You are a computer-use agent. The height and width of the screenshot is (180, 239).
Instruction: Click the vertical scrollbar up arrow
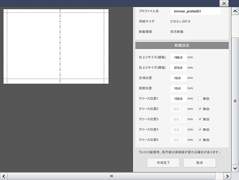(x=235, y=11)
